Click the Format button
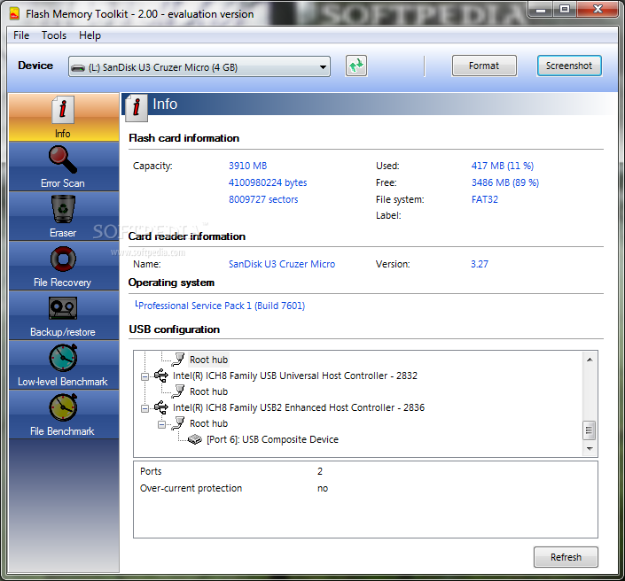Image resolution: width=625 pixels, height=581 pixels. click(x=484, y=66)
